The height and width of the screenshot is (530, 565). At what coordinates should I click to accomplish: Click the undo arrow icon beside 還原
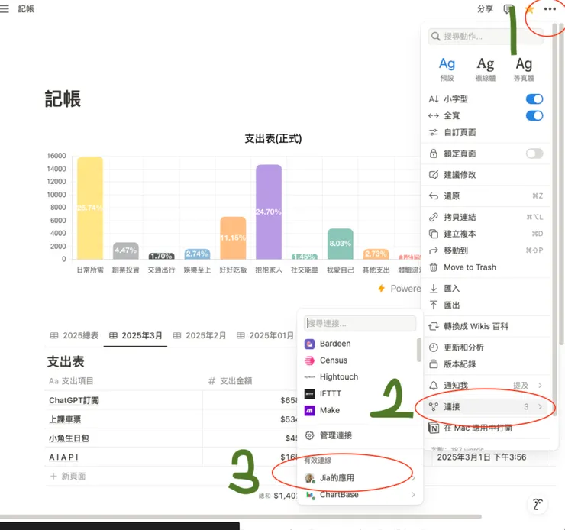point(434,196)
